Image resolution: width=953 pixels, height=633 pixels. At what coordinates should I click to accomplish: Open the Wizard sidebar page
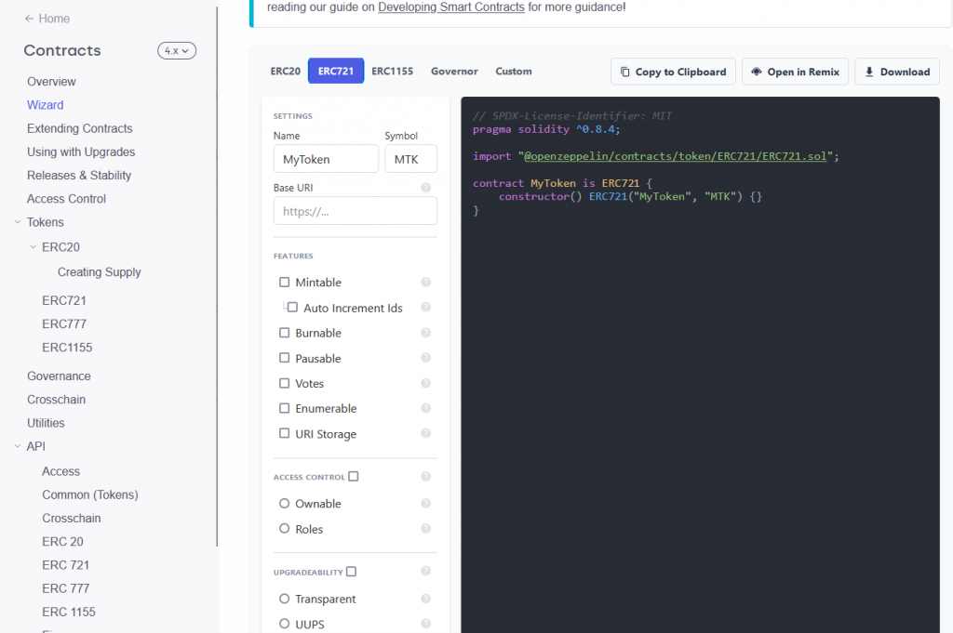pyautogui.click(x=45, y=105)
